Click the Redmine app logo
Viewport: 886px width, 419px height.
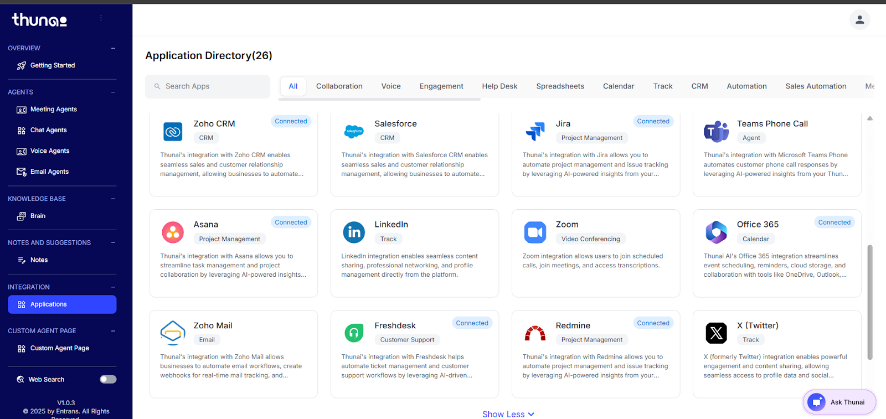(x=535, y=333)
